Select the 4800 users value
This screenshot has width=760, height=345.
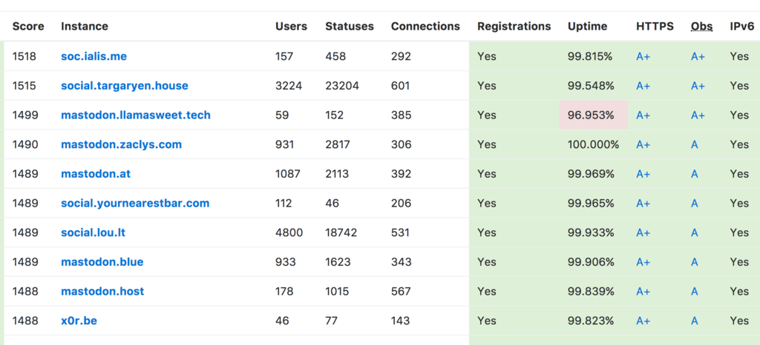pyautogui.click(x=289, y=233)
